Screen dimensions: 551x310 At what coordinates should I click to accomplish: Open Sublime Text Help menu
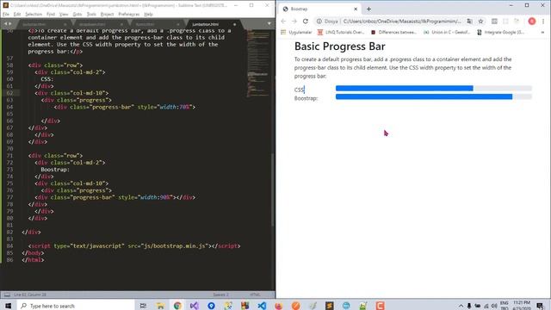pyautogui.click(x=148, y=14)
